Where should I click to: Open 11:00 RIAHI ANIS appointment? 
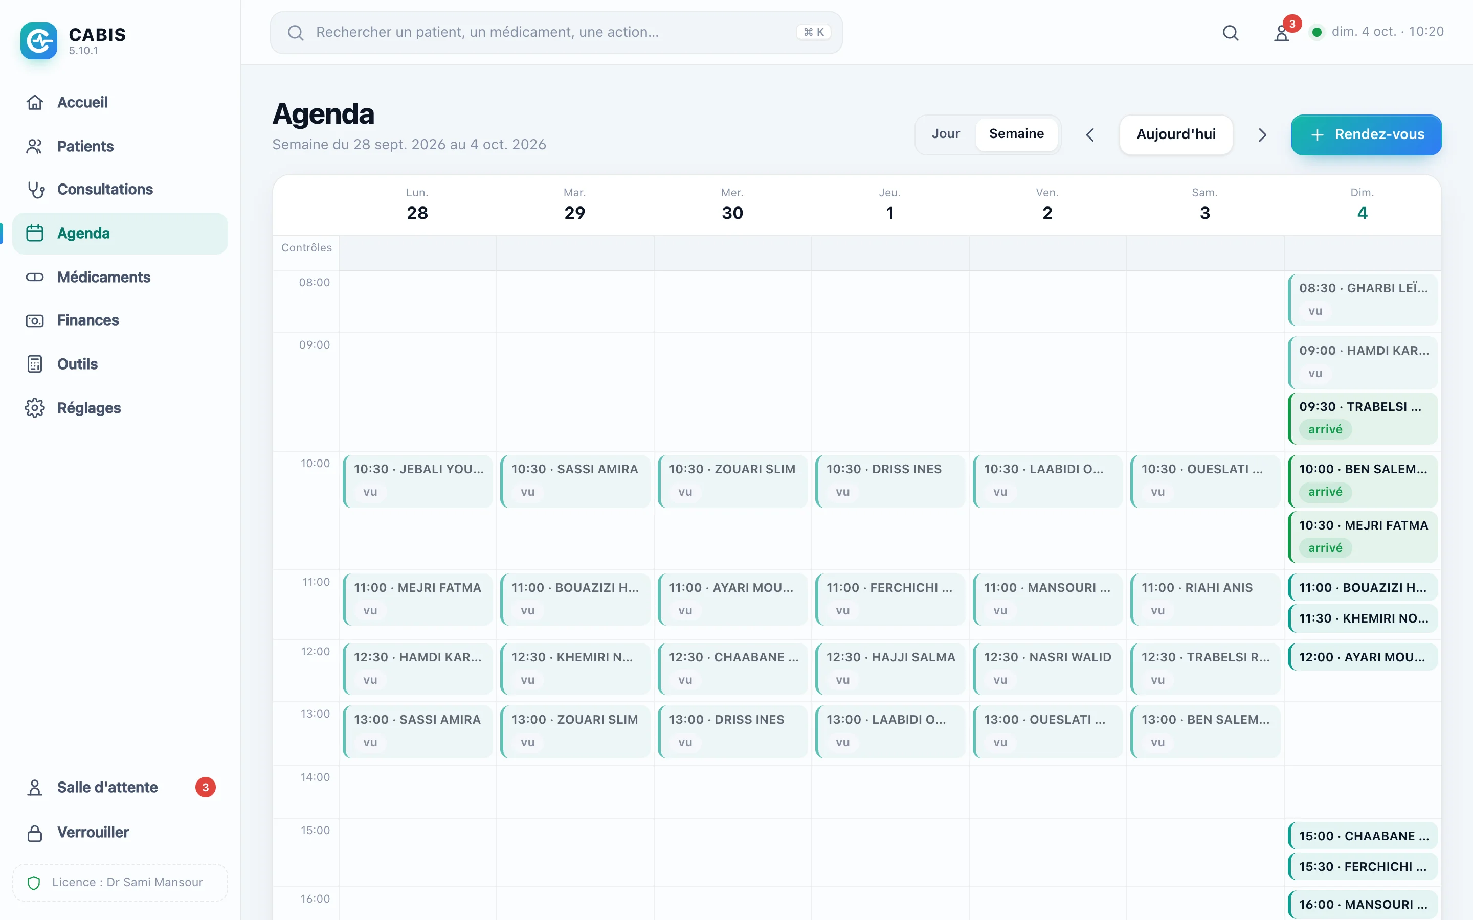point(1204,600)
